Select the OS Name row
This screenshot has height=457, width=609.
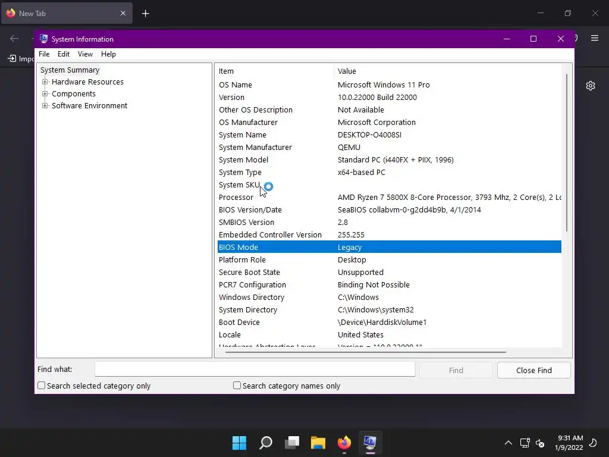tap(389, 84)
